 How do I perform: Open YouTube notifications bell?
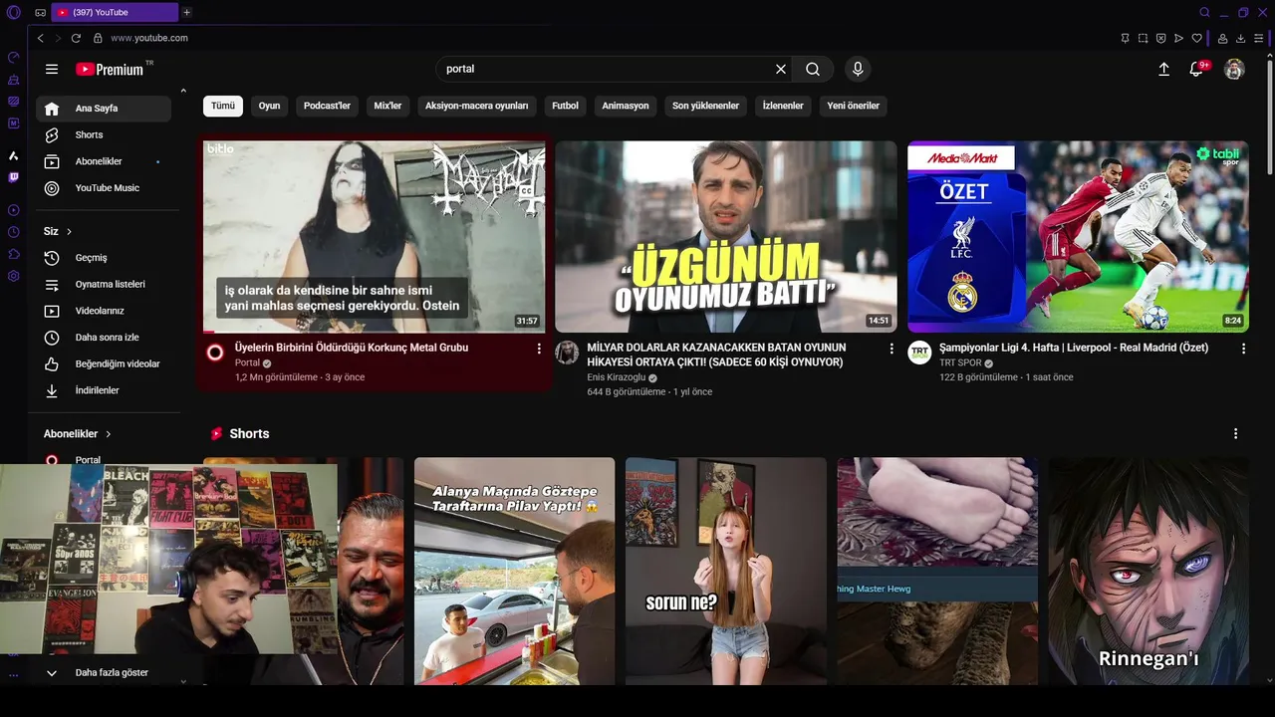coord(1197,69)
